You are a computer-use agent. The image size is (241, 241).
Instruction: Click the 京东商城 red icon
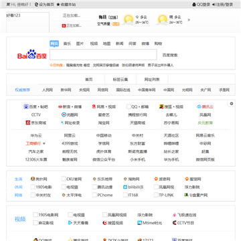pyautogui.click(x=28, y=123)
